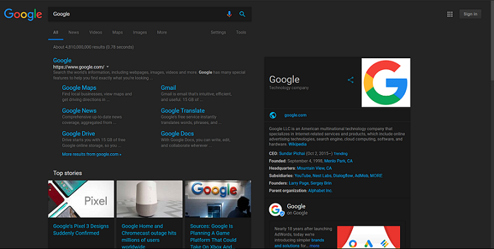This screenshot has height=249, width=494.
Task: Open the large Google G logo image
Action: [386, 83]
